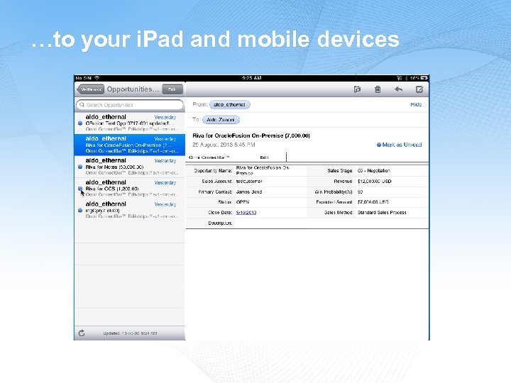The image size is (511, 383).
Task: Tap unread dot on OFusion Test Opp message
Action: pos(80,123)
